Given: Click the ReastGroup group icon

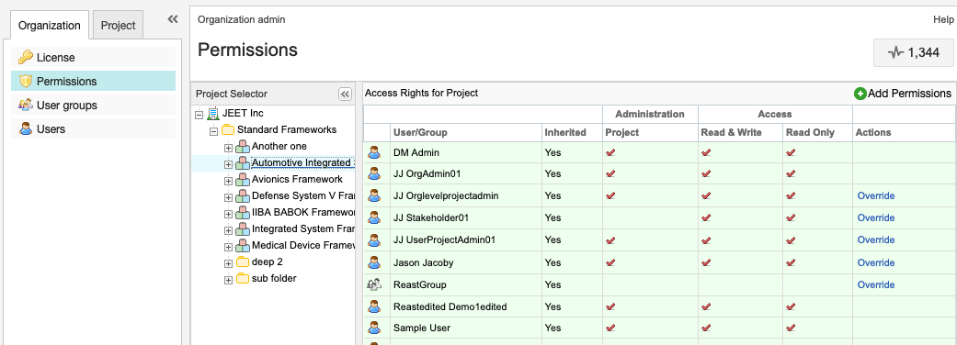Looking at the screenshot, I should (x=374, y=284).
